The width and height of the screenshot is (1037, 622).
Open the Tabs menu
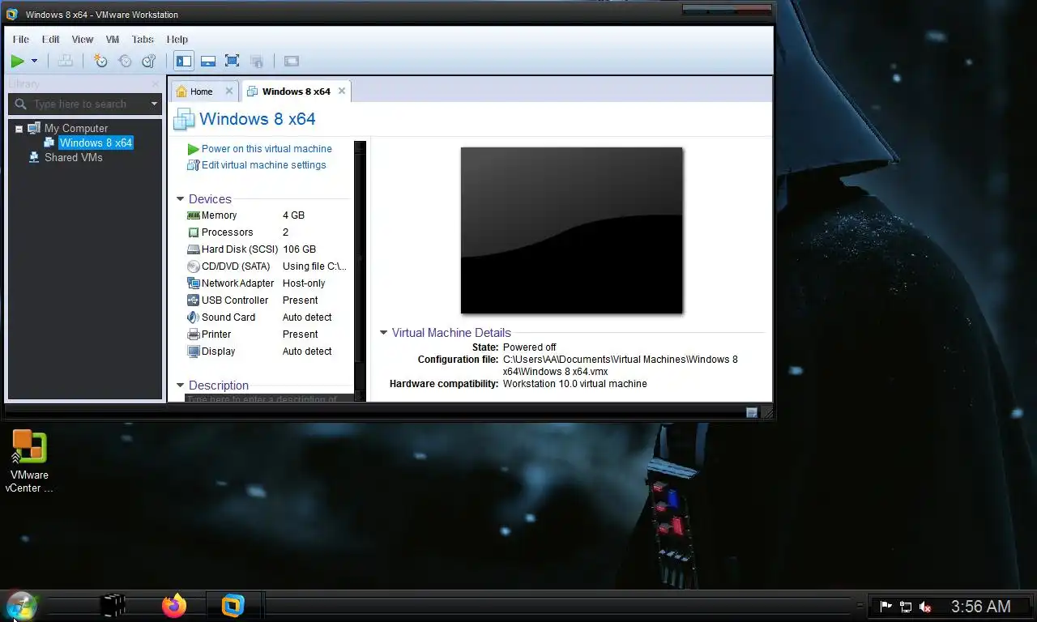tap(143, 39)
